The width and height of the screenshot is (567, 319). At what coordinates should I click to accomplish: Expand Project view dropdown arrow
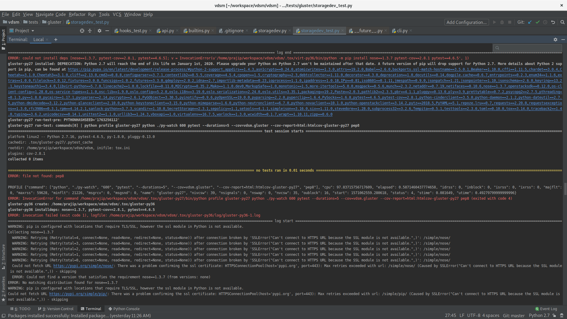tap(33, 31)
